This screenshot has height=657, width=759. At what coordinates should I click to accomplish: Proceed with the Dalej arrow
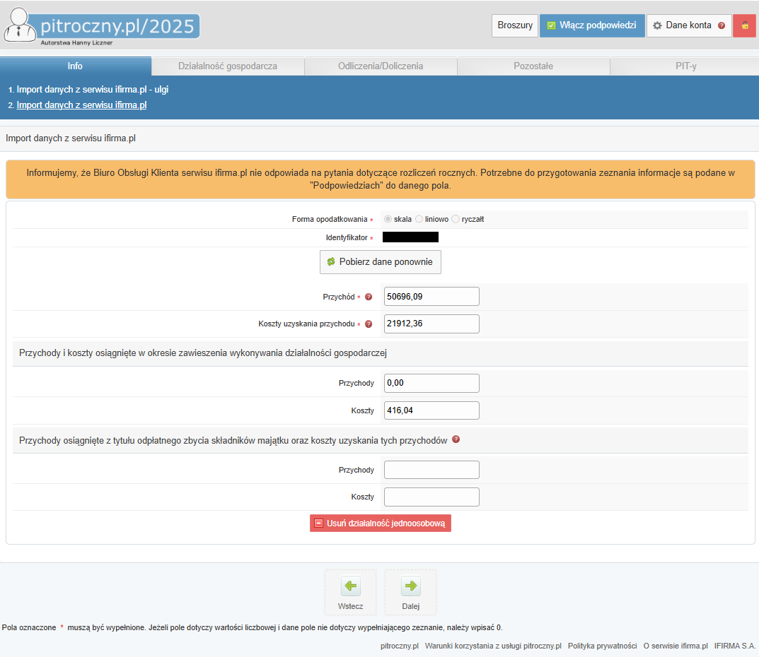coord(410,586)
